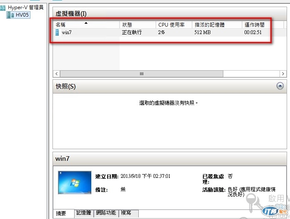Click the right scroll arrow

tap(283, 74)
